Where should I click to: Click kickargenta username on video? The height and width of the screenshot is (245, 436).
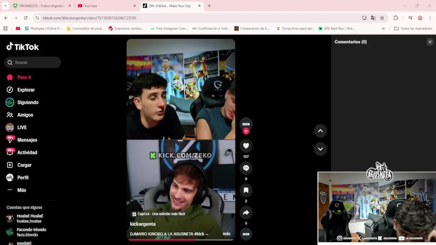tap(143, 224)
